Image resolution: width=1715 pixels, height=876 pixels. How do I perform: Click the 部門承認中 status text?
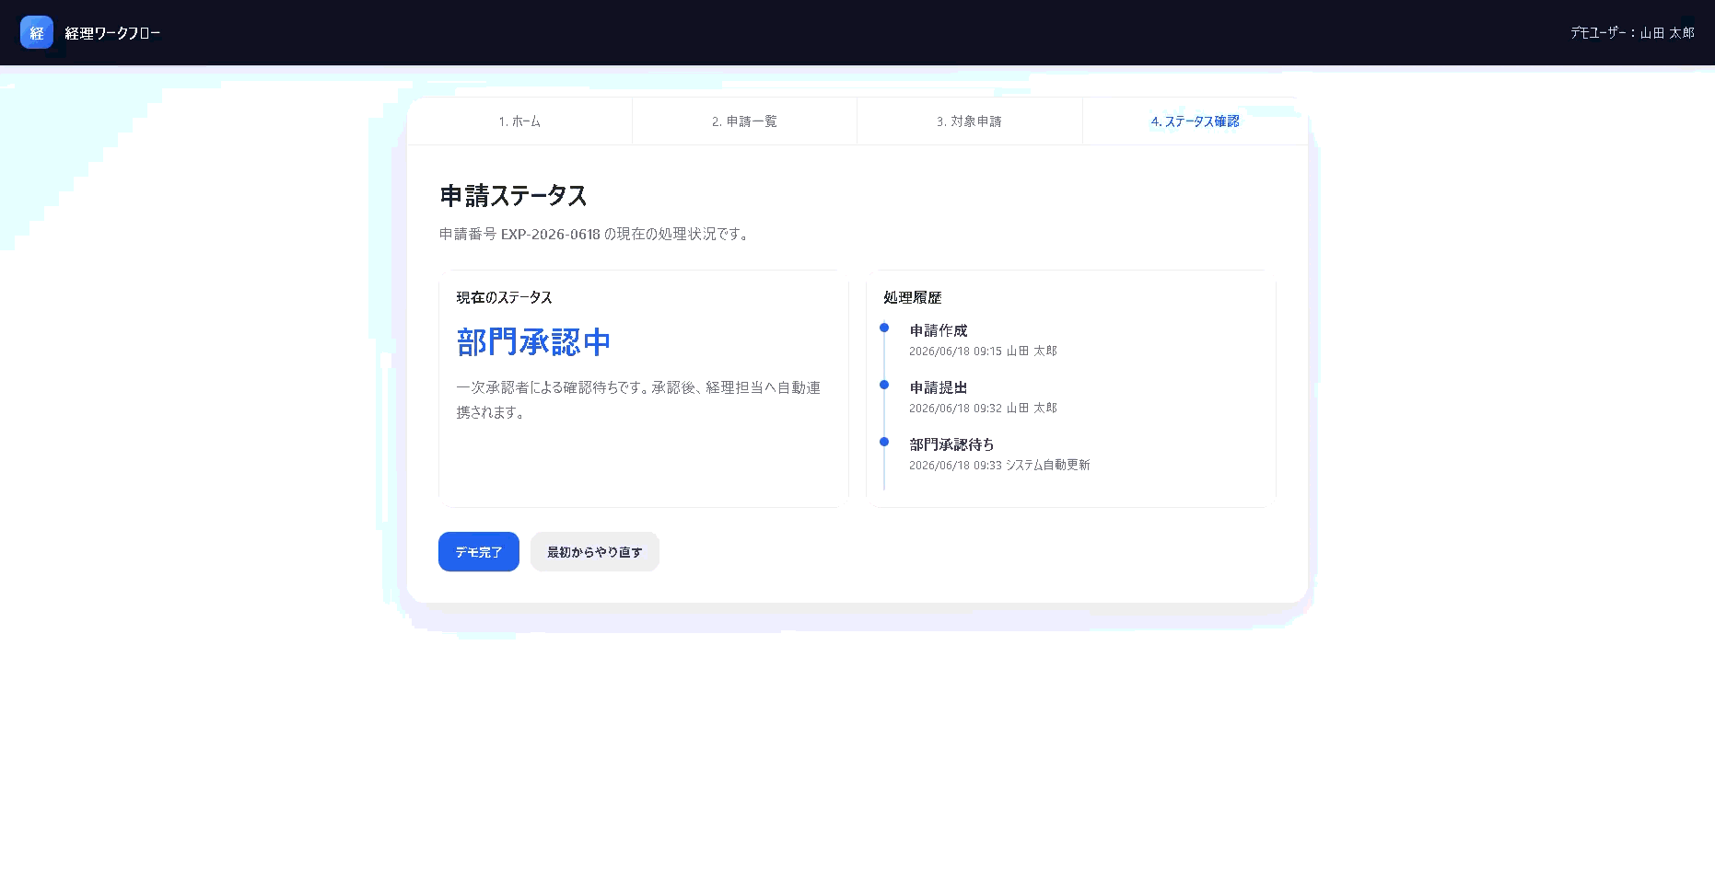pos(533,342)
